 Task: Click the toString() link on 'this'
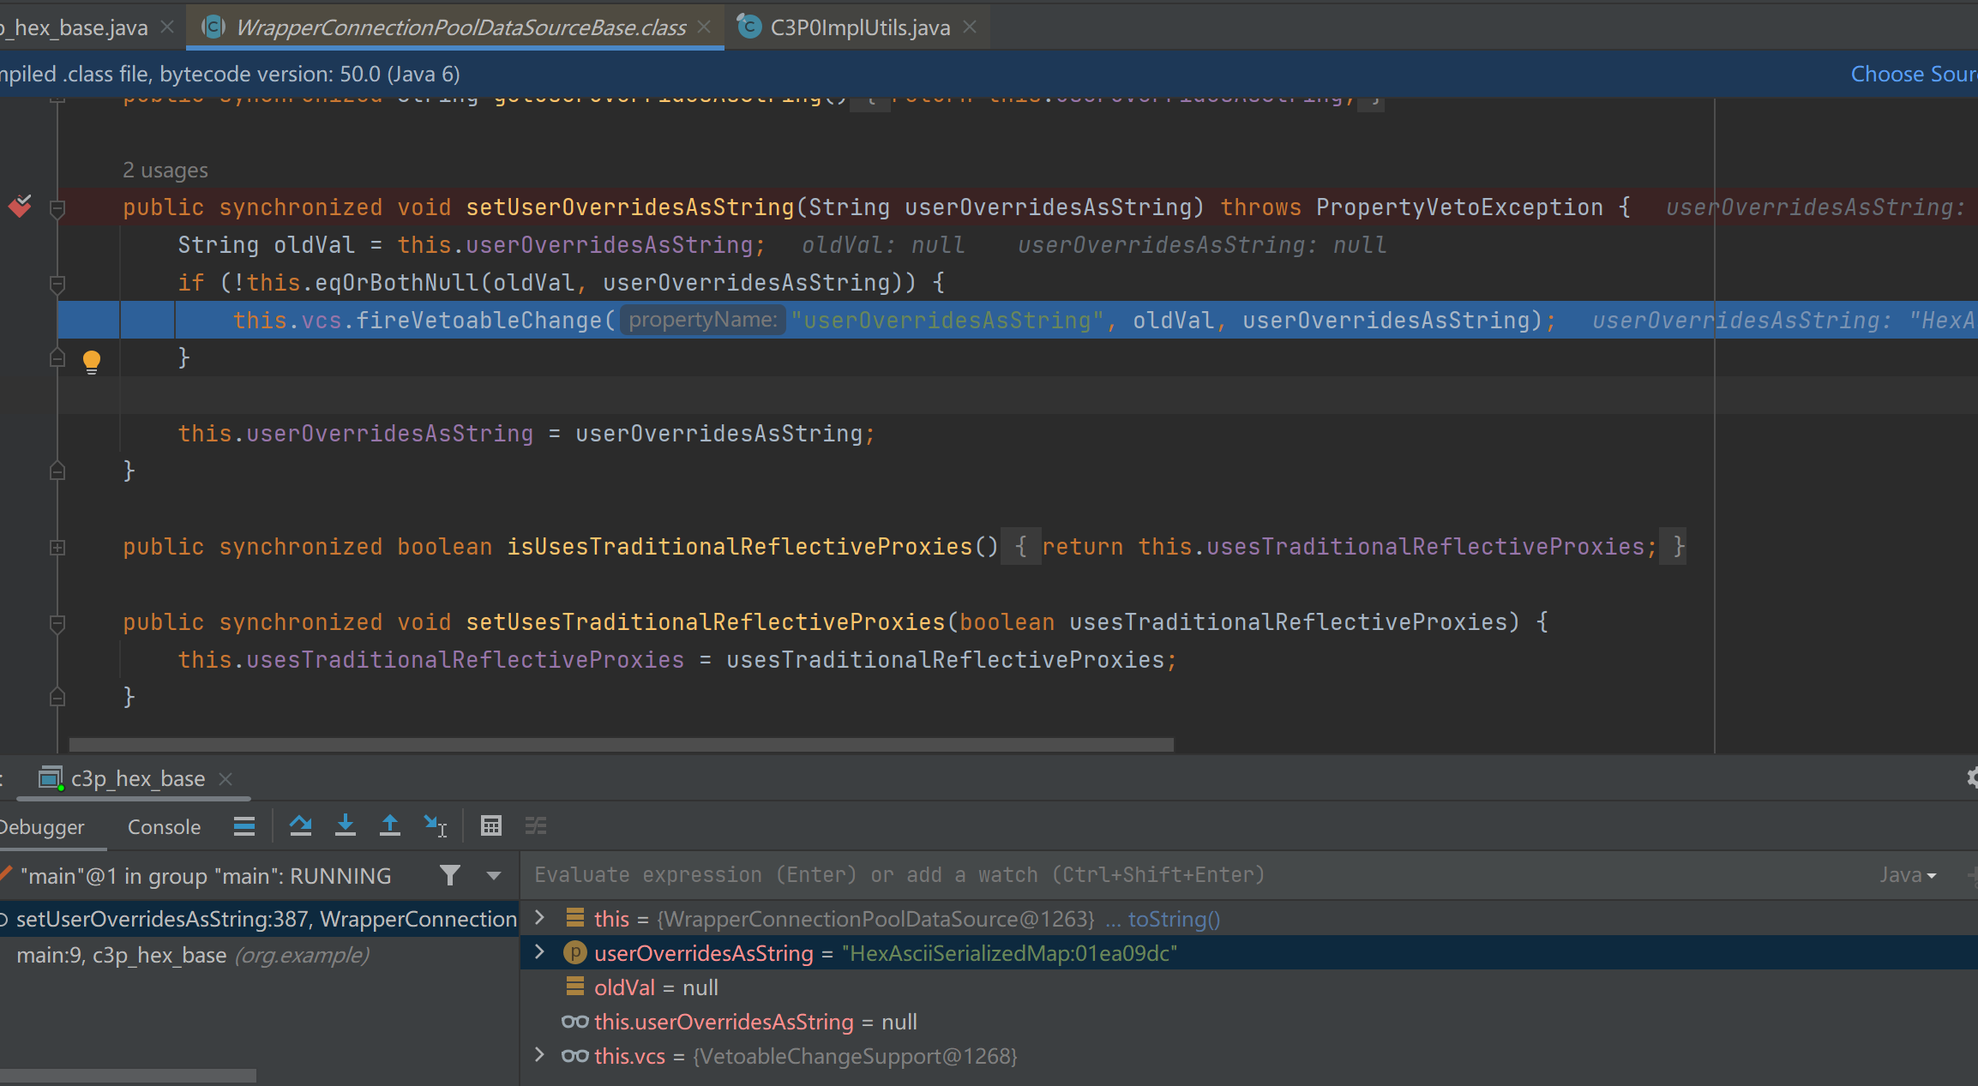click(1173, 919)
